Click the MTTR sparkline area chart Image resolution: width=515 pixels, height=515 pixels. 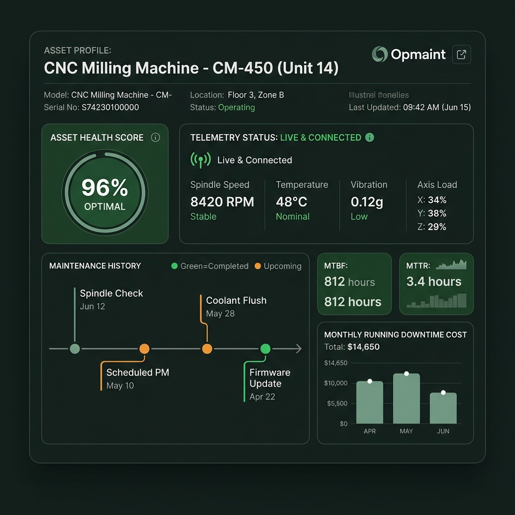pyautogui.click(x=451, y=265)
